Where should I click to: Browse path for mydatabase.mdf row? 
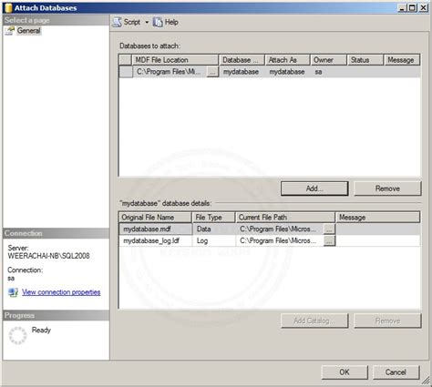[x=329, y=229]
